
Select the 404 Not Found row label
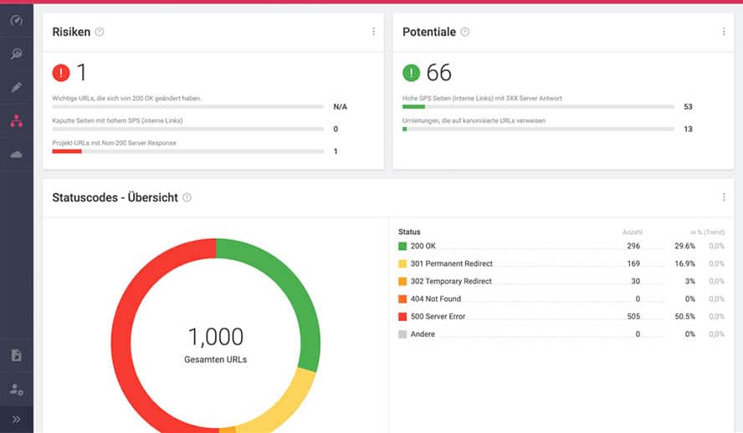(x=435, y=298)
